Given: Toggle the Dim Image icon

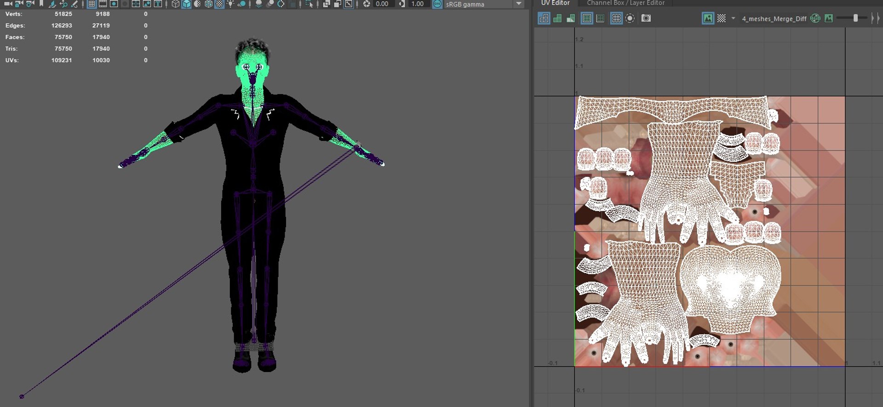Looking at the screenshot, I should coord(829,18).
